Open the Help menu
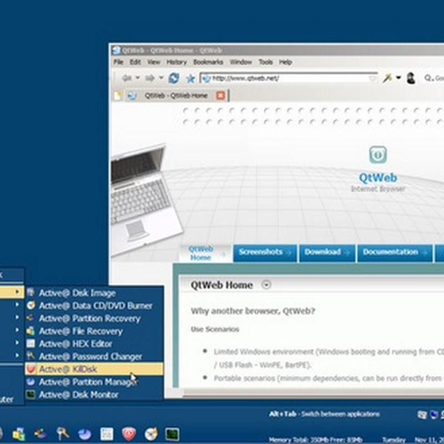This screenshot has width=444, height=444. pos(285,62)
